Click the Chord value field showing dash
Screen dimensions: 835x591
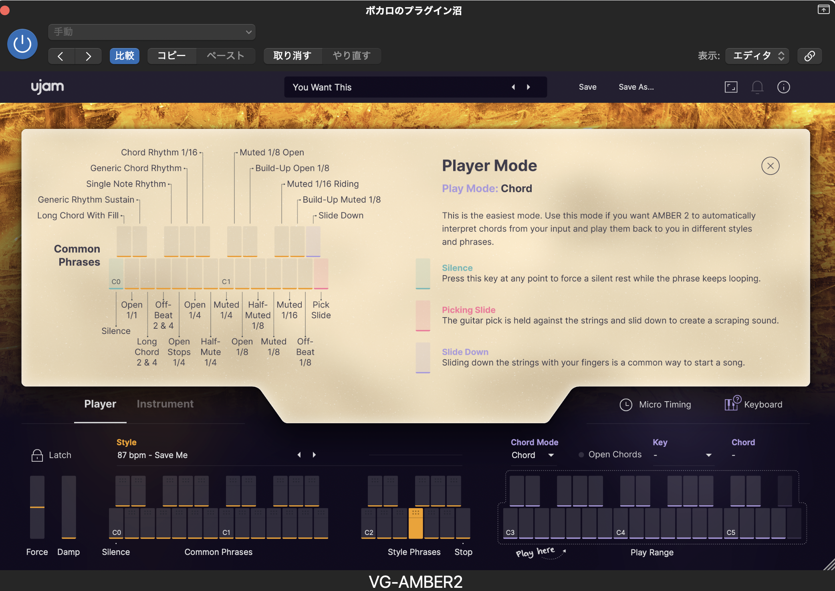click(734, 455)
